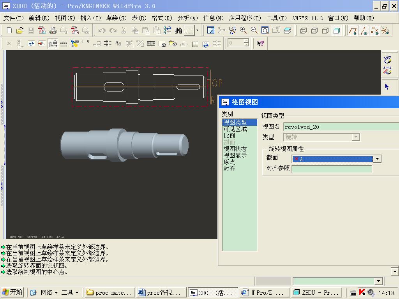
Task: Toggle coordinate systems display
Action: pyautogui.click(x=385, y=31)
